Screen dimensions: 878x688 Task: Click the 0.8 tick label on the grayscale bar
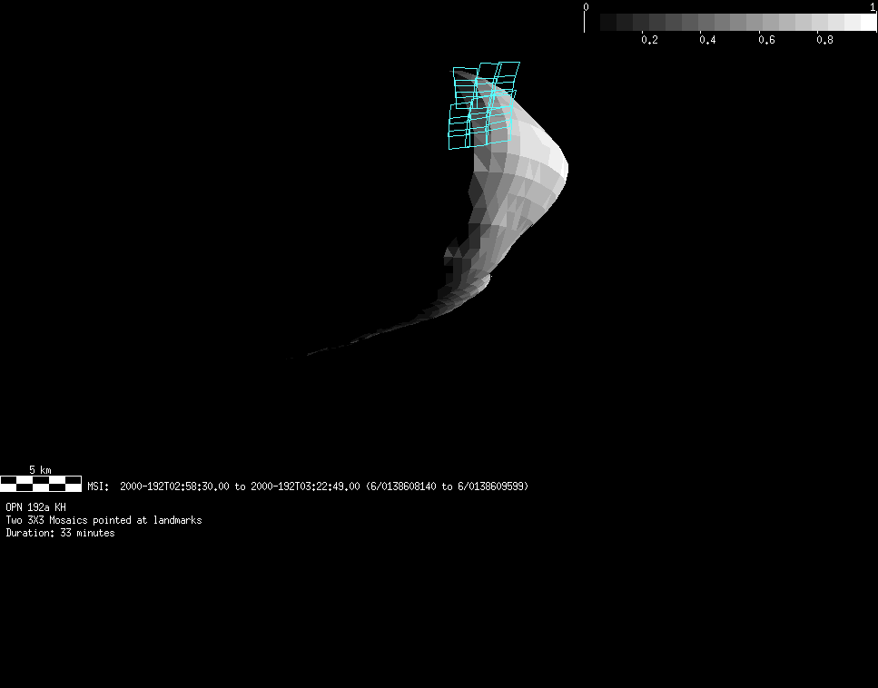(824, 40)
